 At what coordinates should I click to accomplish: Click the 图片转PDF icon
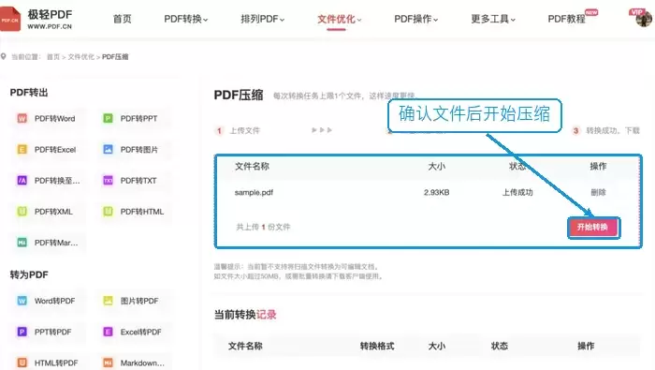[x=108, y=301]
